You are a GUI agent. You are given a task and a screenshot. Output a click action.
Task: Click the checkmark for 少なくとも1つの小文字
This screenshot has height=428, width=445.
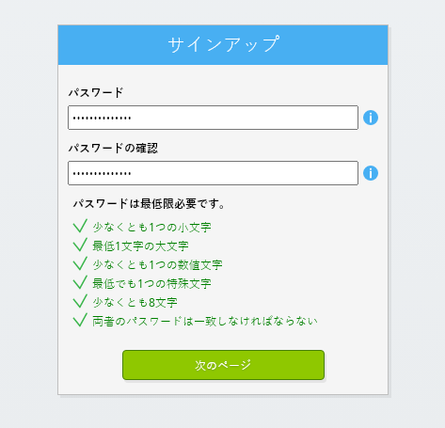[x=80, y=226]
